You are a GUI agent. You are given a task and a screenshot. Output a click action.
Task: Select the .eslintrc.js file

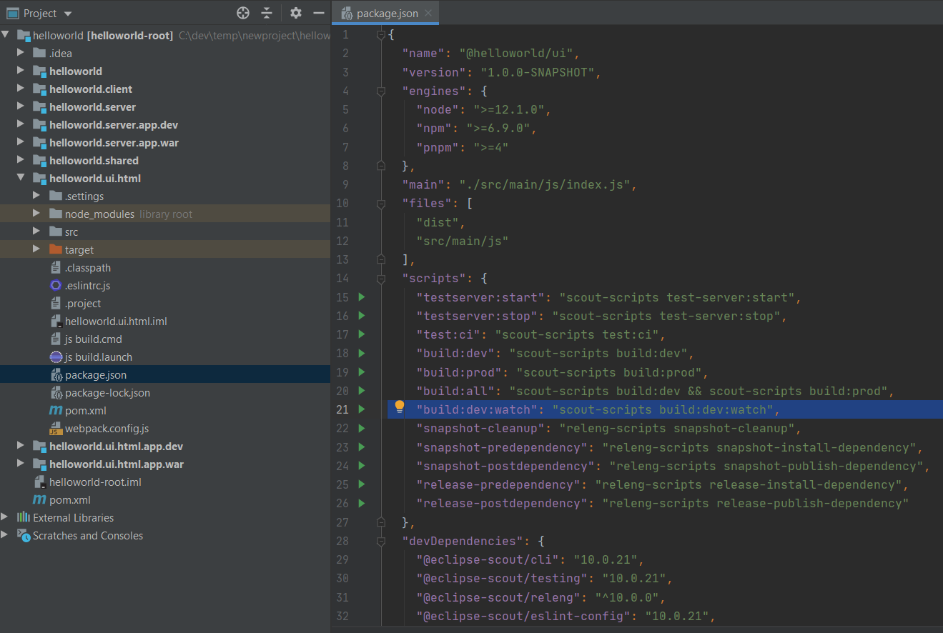(x=87, y=286)
